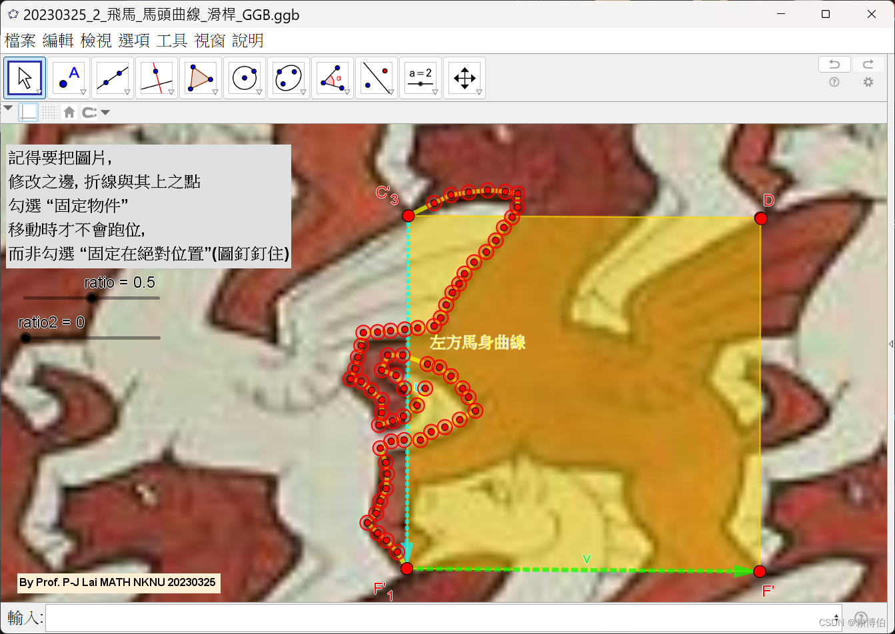895x634 pixels.
Task: Click the Undo button
Action: point(834,63)
